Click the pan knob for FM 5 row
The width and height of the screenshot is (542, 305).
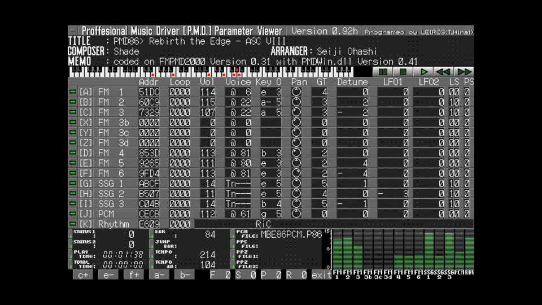296,163
